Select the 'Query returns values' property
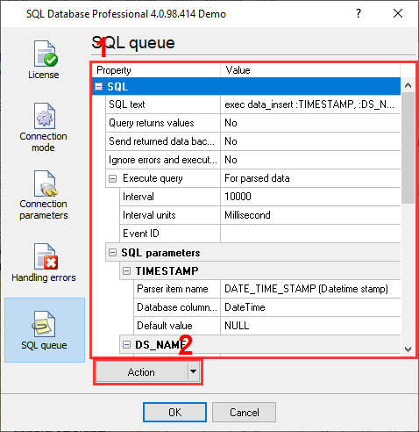The image size is (419, 432). click(163, 123)
